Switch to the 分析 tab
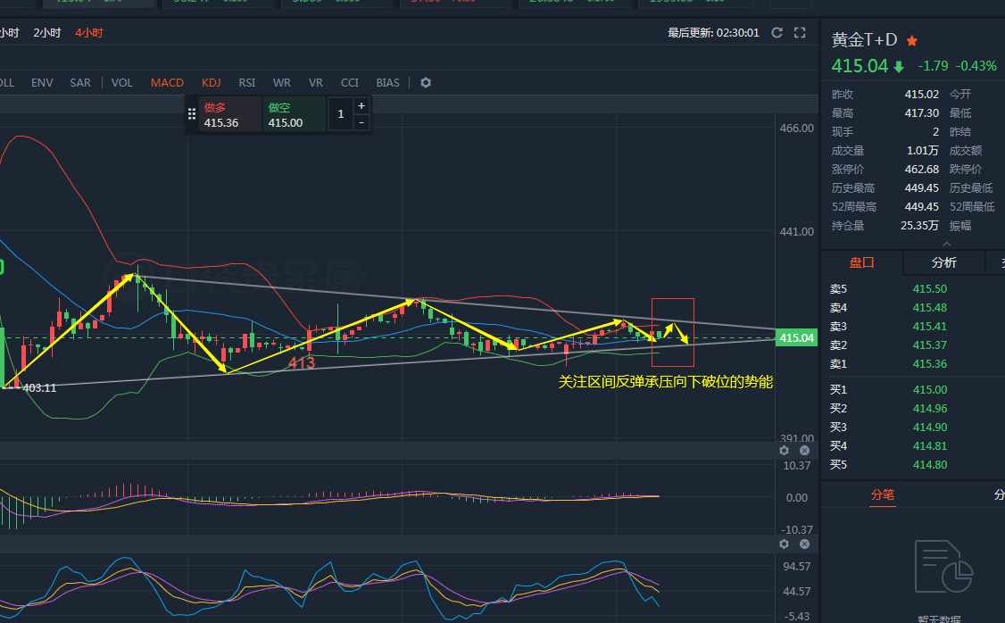Screen dimensions: 1005x623 [943, 262]
